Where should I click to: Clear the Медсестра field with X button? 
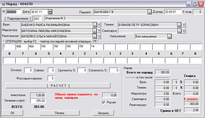point(99,30)
